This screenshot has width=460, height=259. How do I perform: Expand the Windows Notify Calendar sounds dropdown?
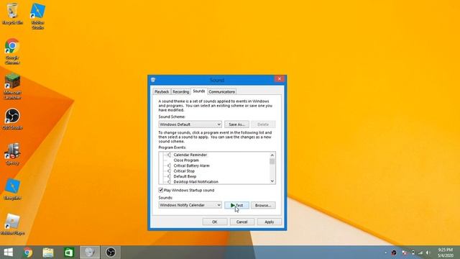[x=190, y=205]
